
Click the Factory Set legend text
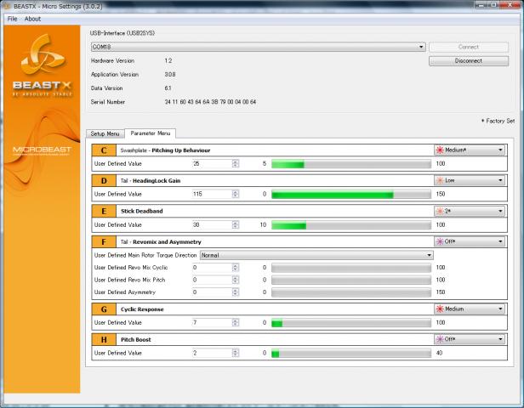[498, 121]
